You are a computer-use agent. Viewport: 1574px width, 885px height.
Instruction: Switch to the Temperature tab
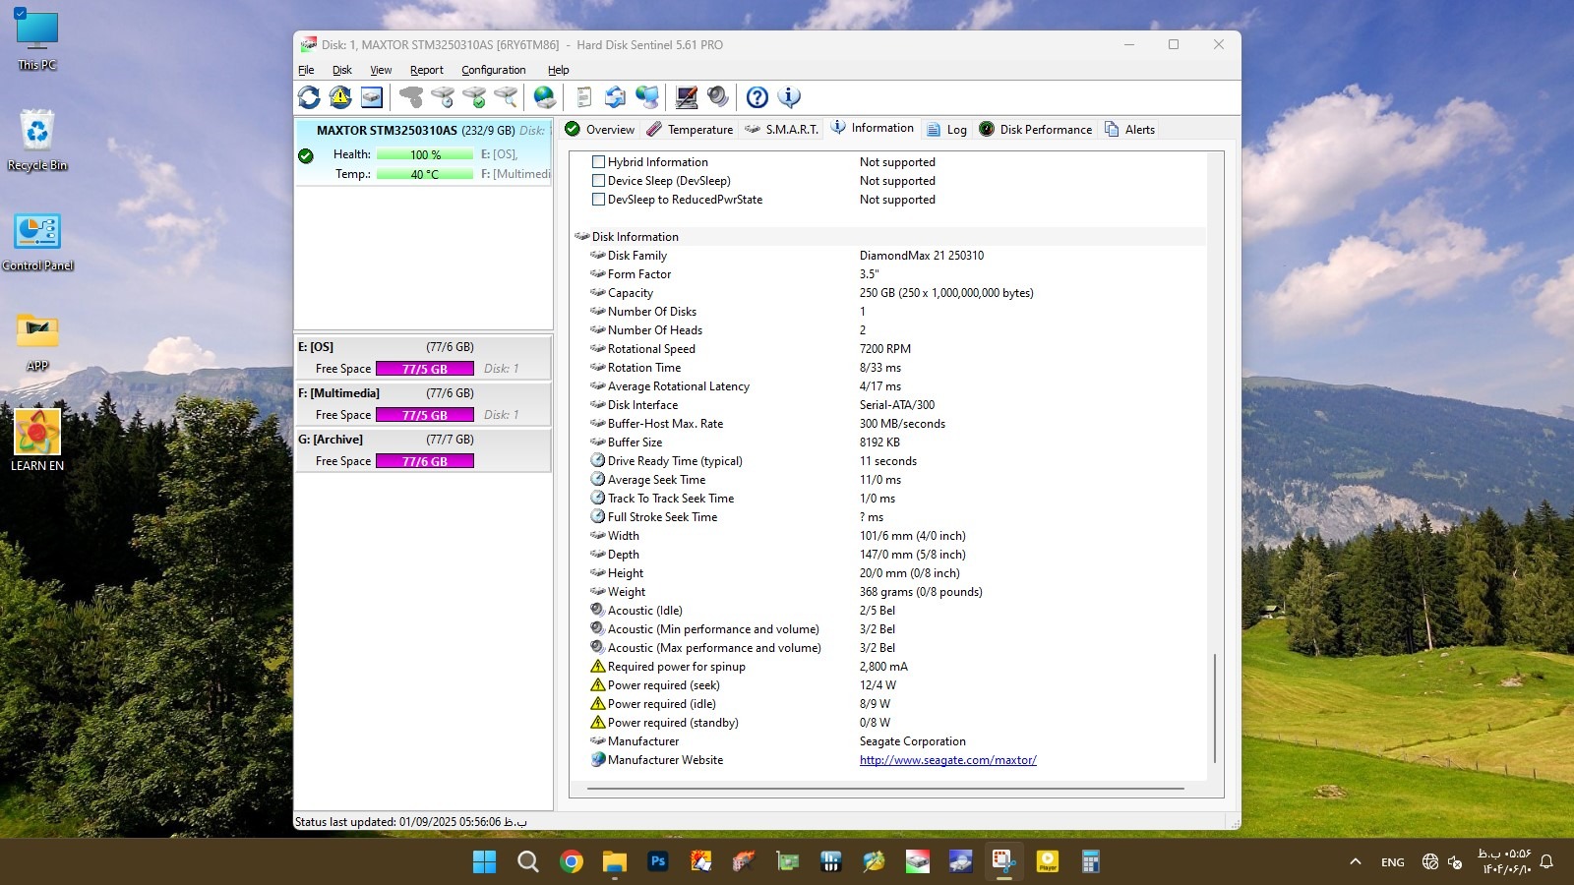[690, 129]
